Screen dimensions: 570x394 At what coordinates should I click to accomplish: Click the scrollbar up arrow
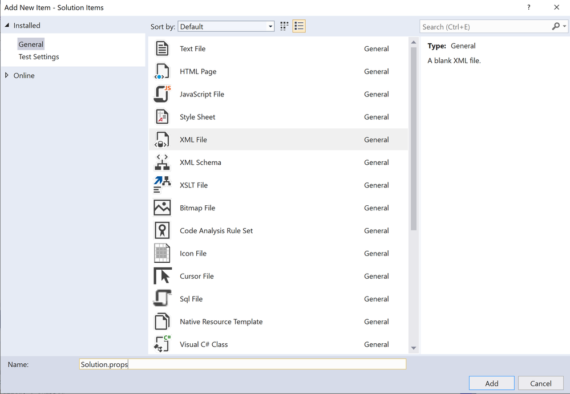click(414, 42)
